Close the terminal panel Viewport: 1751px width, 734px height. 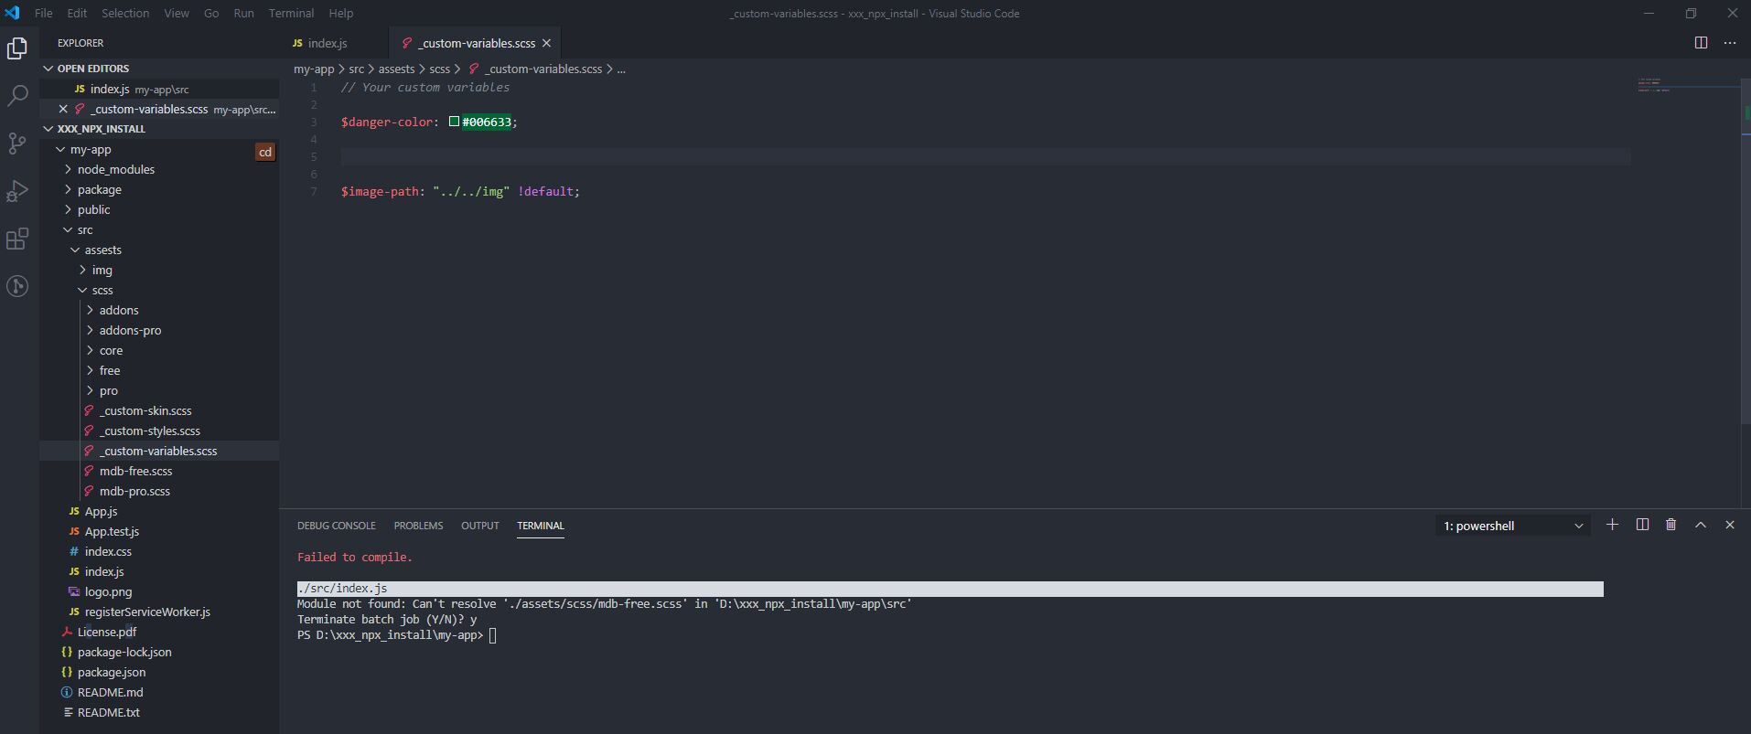[1729, 525]
